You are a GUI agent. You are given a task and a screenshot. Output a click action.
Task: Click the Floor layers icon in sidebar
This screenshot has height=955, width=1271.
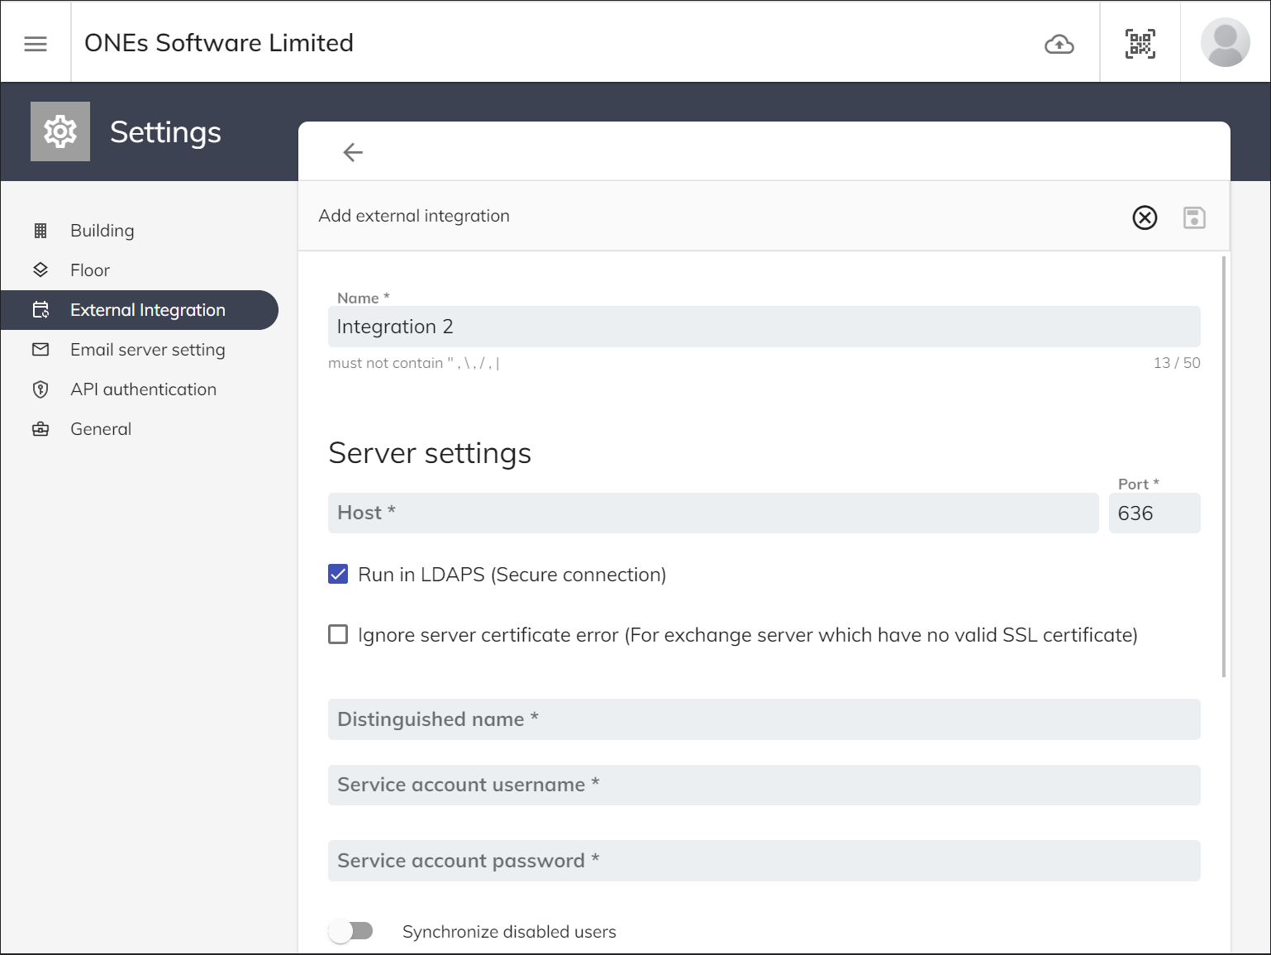(40, 270)
